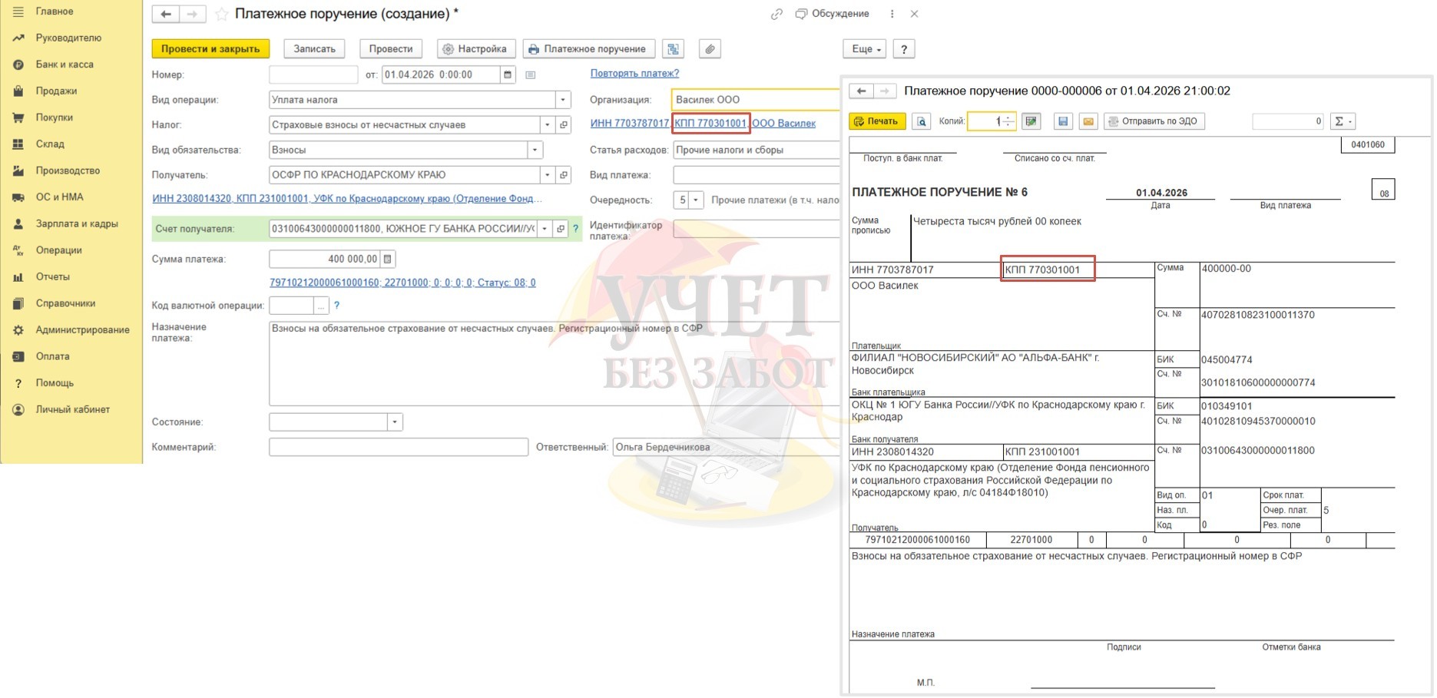Expand the Вид обязательства dropdown

[x=535, y=150]
